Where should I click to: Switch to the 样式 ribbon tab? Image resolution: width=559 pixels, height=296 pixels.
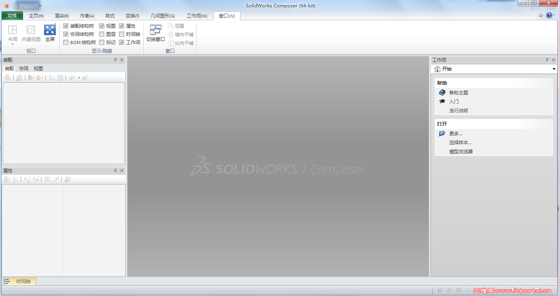[110, 16]
